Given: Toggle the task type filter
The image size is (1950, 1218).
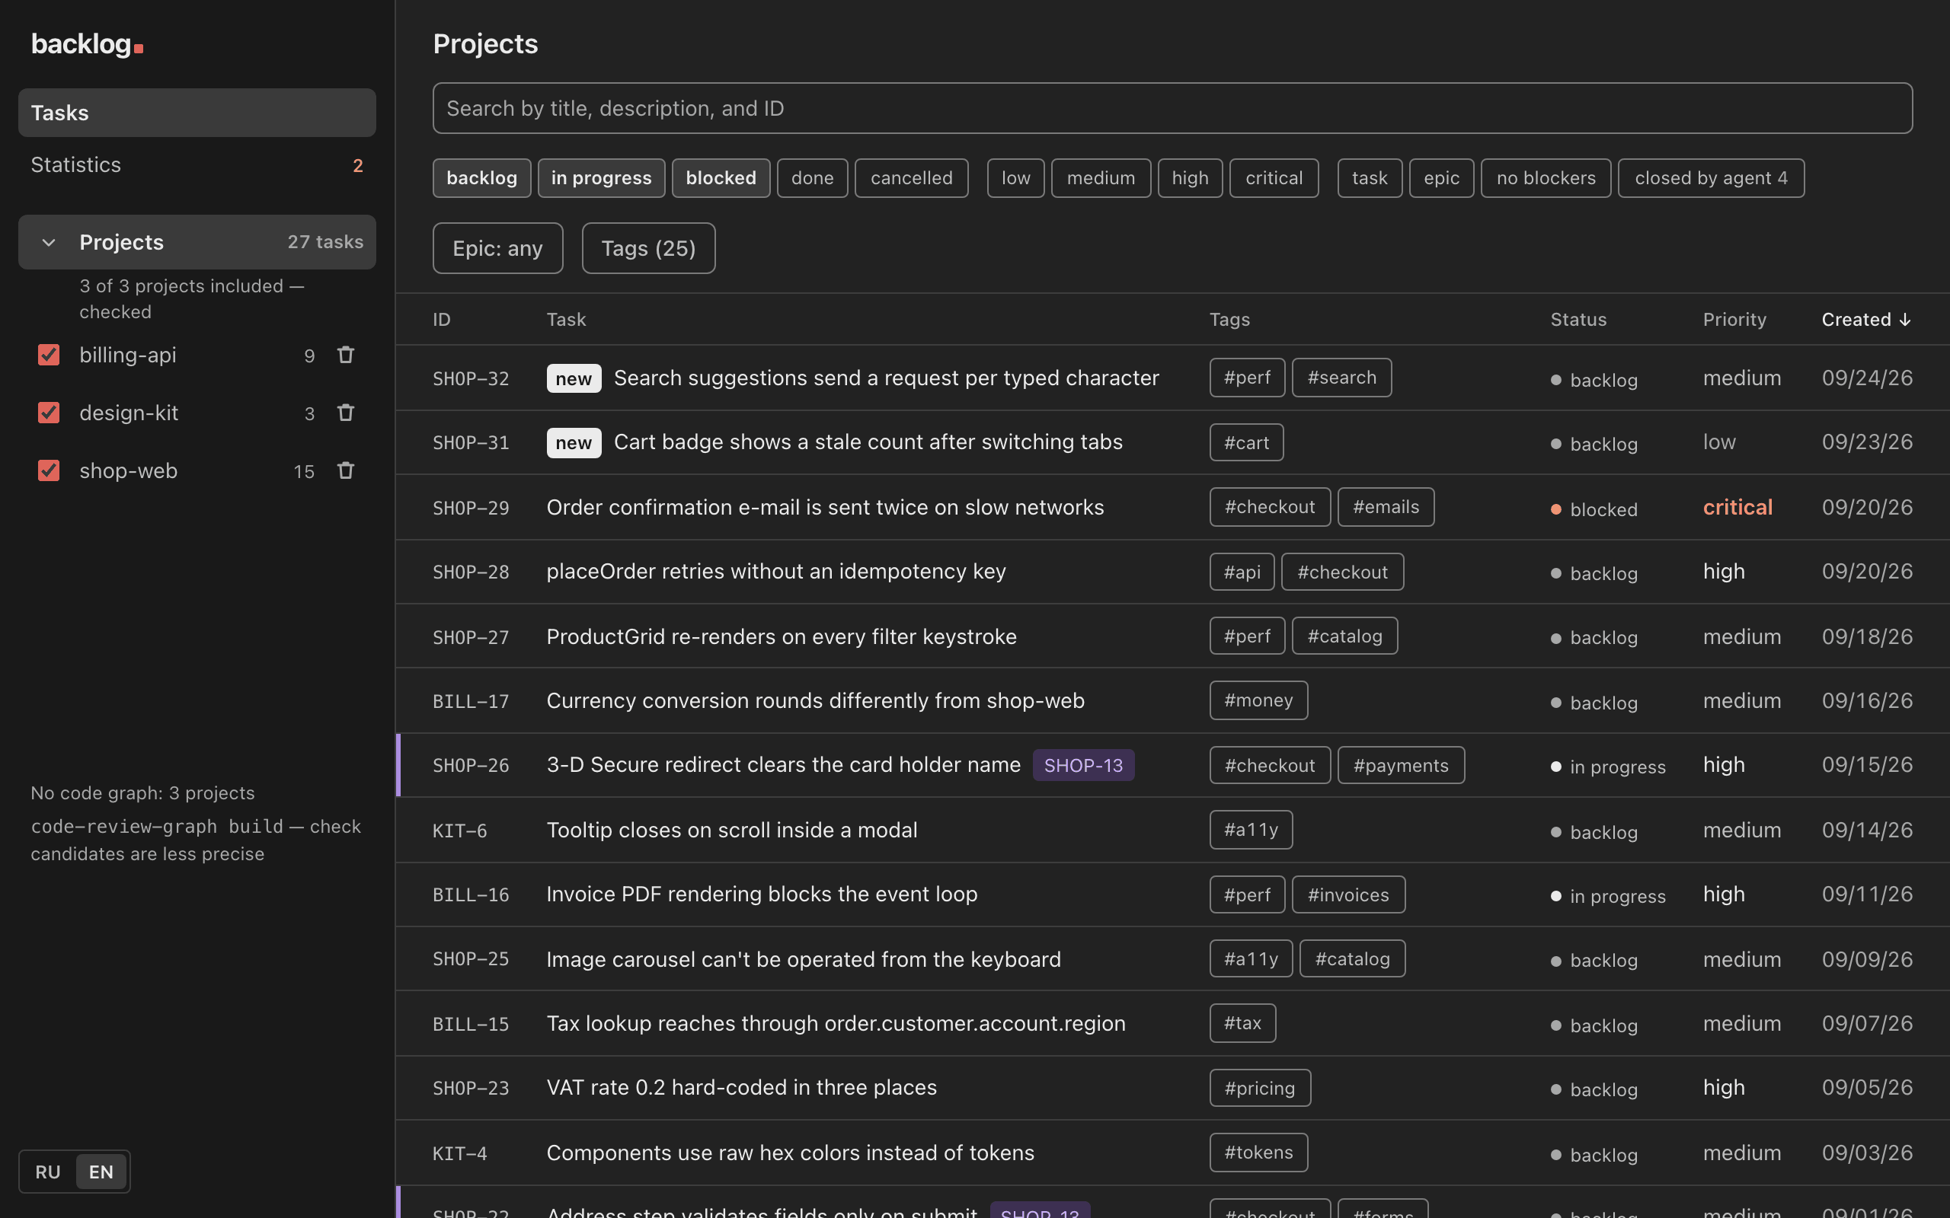Looking at the screenshot, I should (x=1370, y=178).
